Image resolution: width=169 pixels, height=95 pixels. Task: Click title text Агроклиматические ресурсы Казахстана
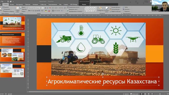pyautogui.click(x=102, y=82)
